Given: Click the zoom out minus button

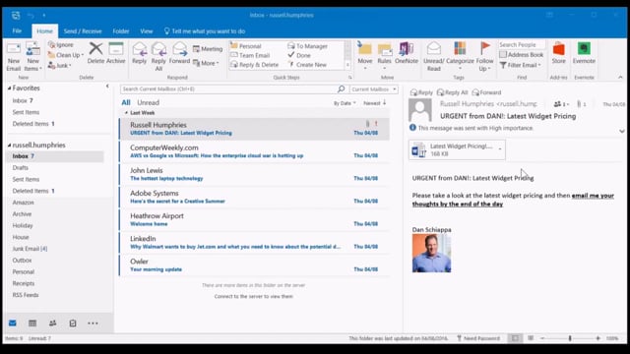Looking at the screenshot, I should click(542, 338).
